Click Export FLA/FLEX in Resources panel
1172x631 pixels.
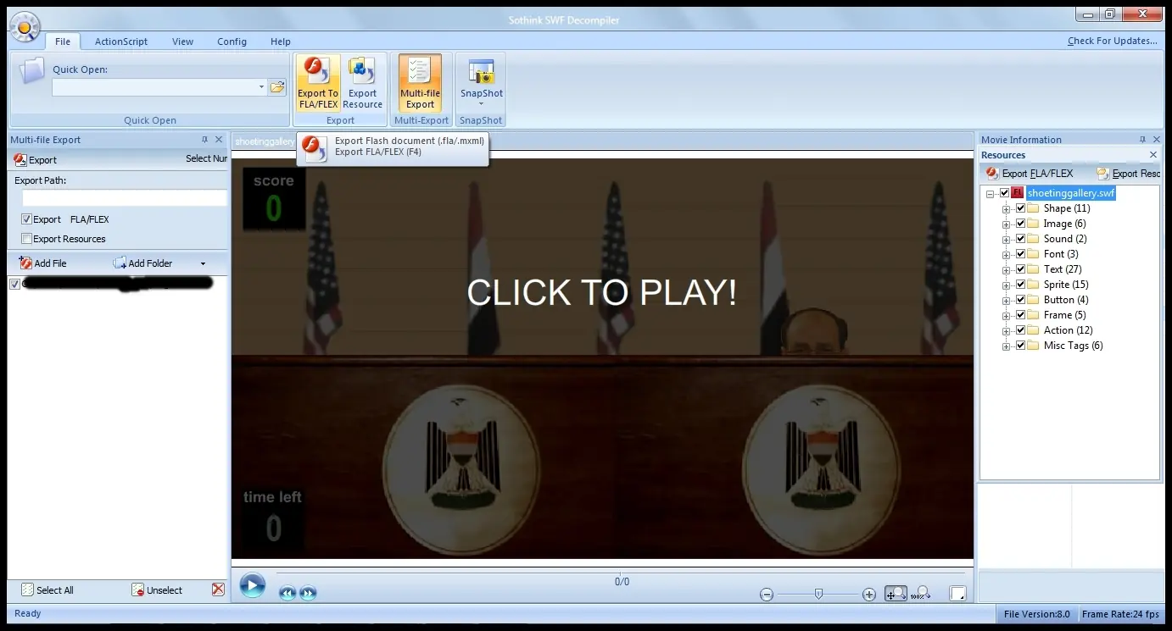point(1030,174)
